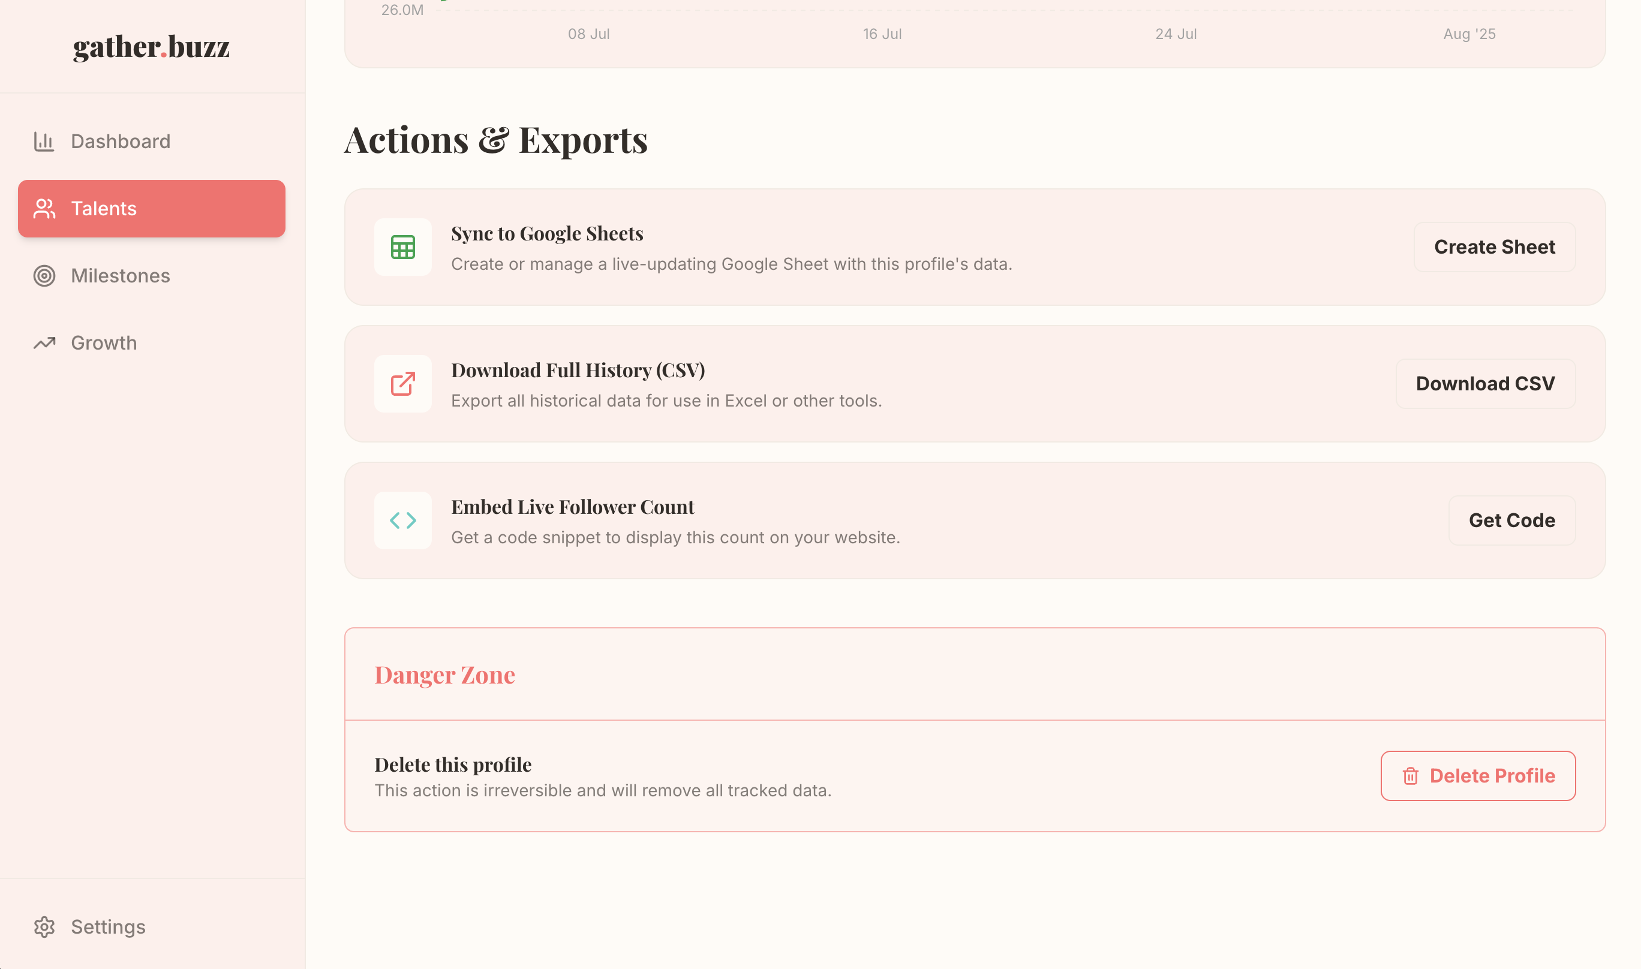Click the Talents people icon
Viewport: 1641px width, 969px height.
(x=44, y=209)
